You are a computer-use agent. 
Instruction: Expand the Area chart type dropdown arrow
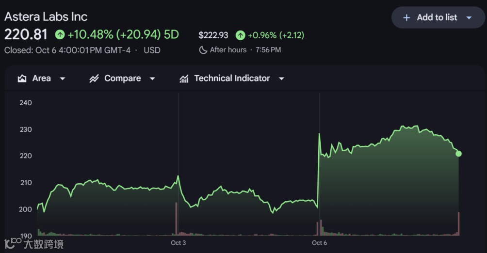click(x=62, y=79)
